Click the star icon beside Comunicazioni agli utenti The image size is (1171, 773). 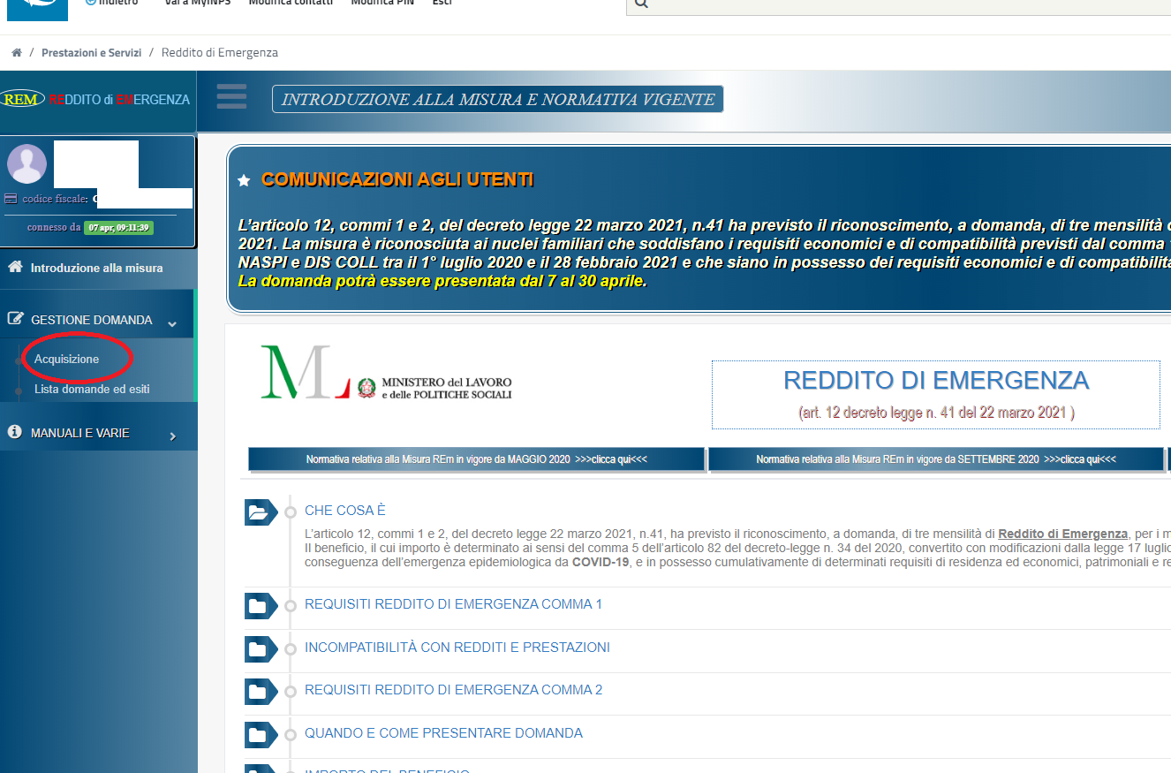pos(245,180)
